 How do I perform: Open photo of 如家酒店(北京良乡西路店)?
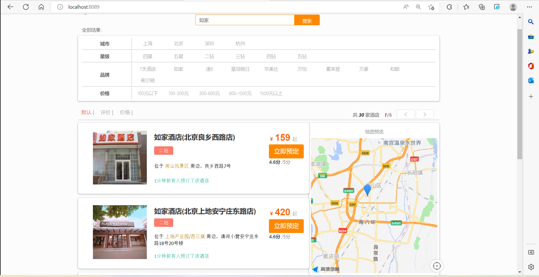120,158
